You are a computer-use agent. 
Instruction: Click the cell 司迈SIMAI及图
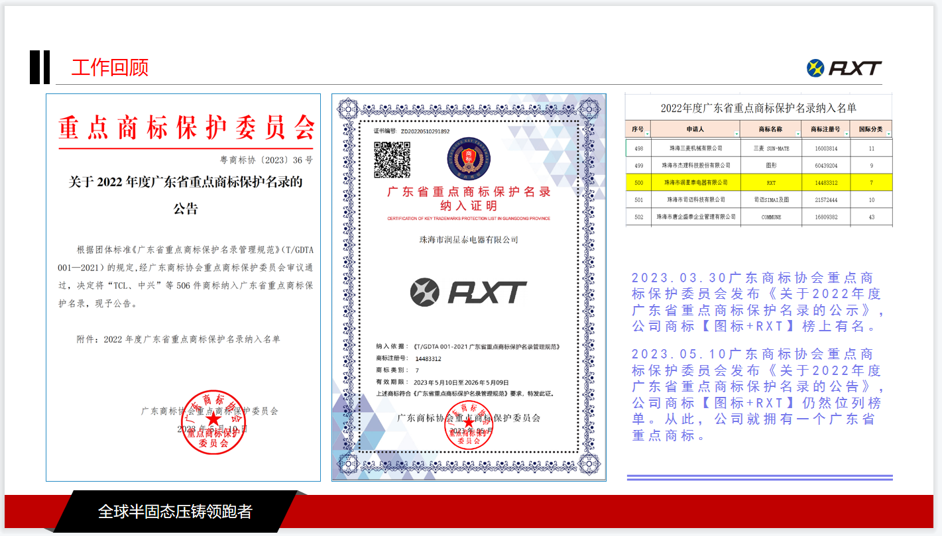pyautogui.click(x=772, y=199)
